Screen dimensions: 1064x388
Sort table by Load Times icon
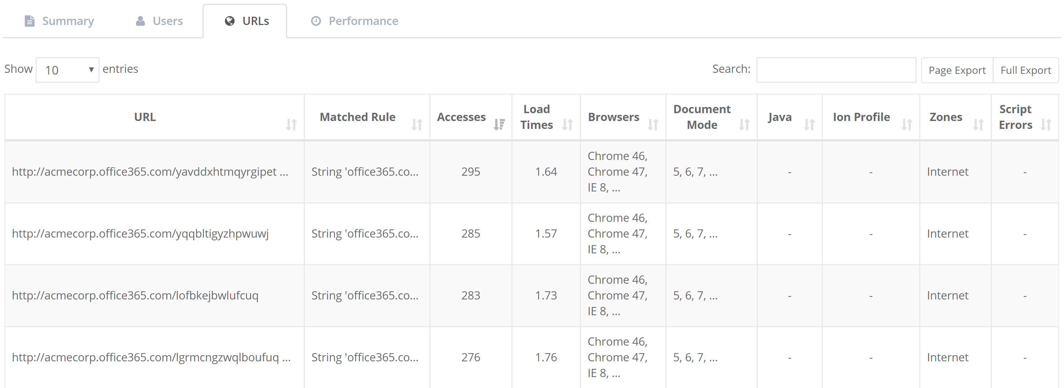tap(568, 124)
